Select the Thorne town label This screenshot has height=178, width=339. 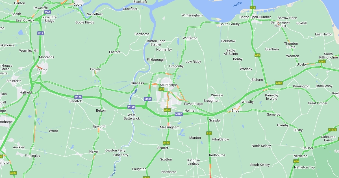[42, 70]
